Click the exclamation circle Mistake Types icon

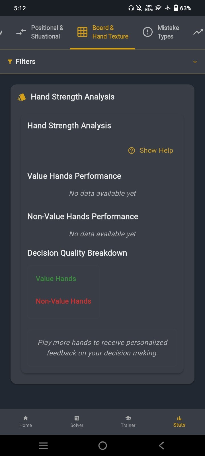pos(147,32)
